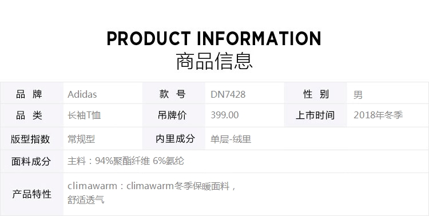Select the 品牌 label cell
Viewport: 429px width, 216px height.
click(31, 93)
